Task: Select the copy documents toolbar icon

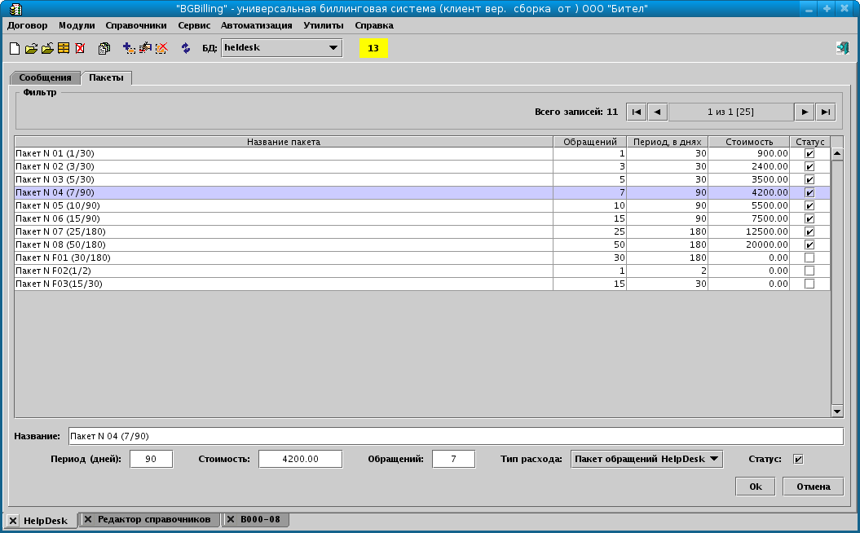Action: coord(103,48)
